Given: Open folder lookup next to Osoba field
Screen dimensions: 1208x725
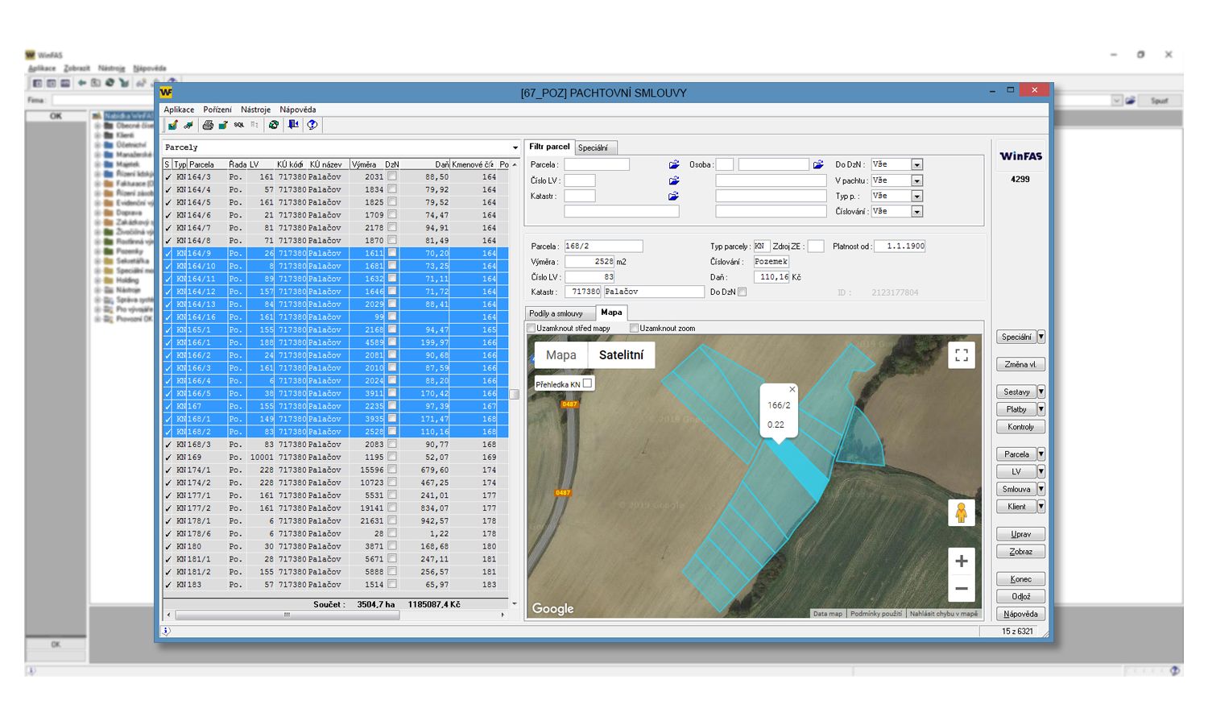Looking at the screenshot, I should (818, 164).
